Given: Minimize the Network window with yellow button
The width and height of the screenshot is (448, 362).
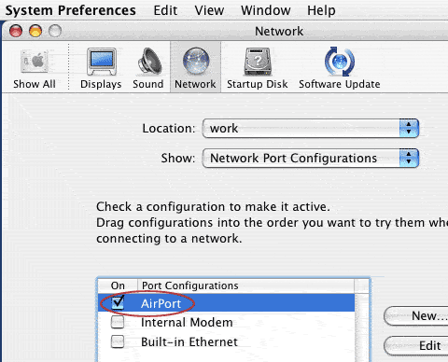Looking at the screenshot, I should [x=35, y=31].
